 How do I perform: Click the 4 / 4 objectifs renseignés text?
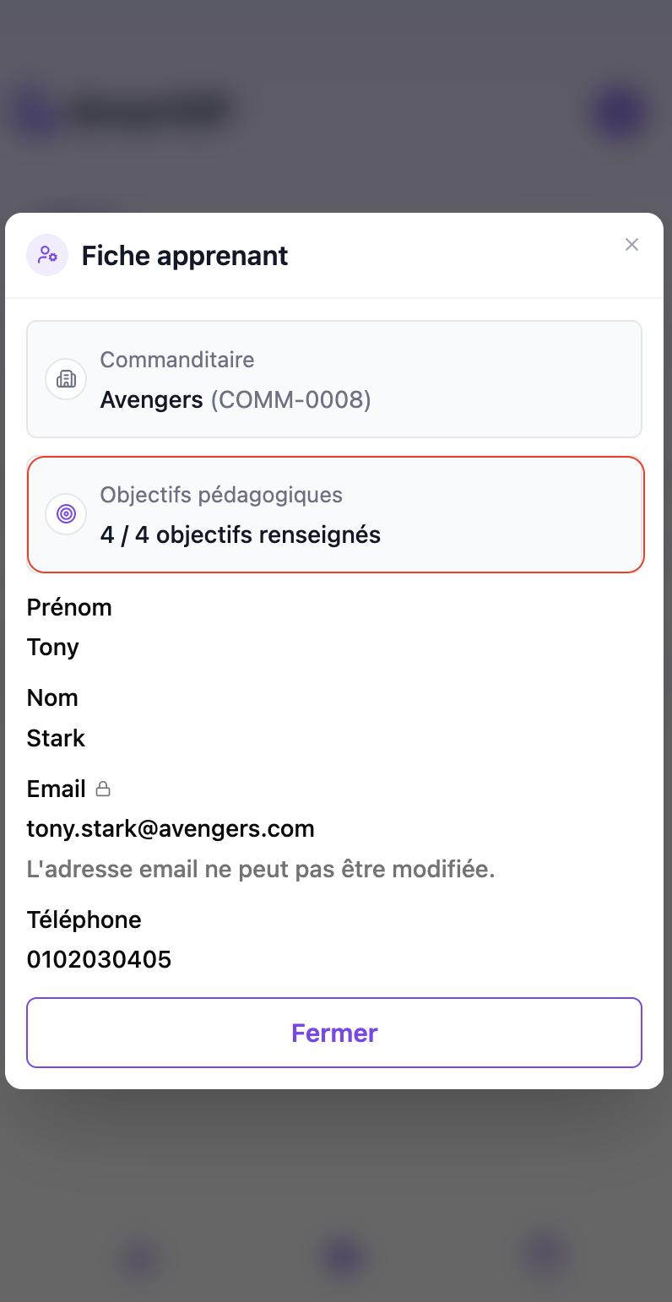pyautogui.click(x=241, y=535)
